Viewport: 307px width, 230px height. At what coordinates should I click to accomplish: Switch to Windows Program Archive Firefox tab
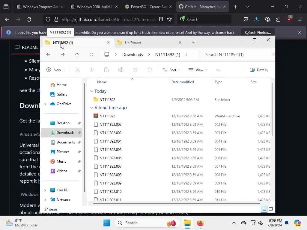coord(40,7)
